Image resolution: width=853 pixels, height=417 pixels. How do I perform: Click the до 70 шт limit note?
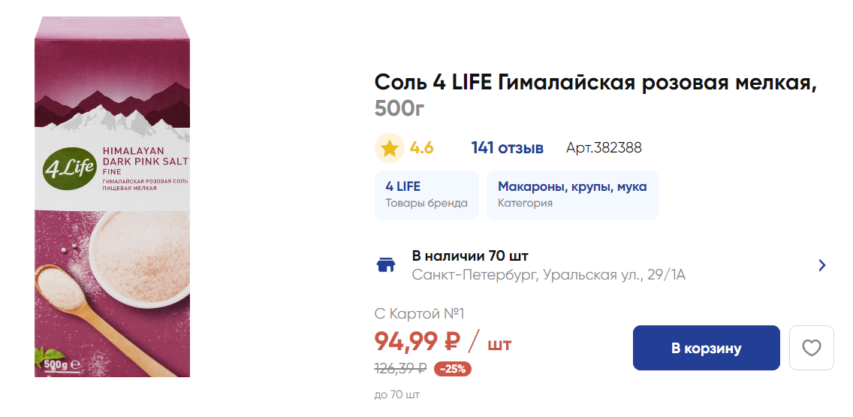point(396,394)
